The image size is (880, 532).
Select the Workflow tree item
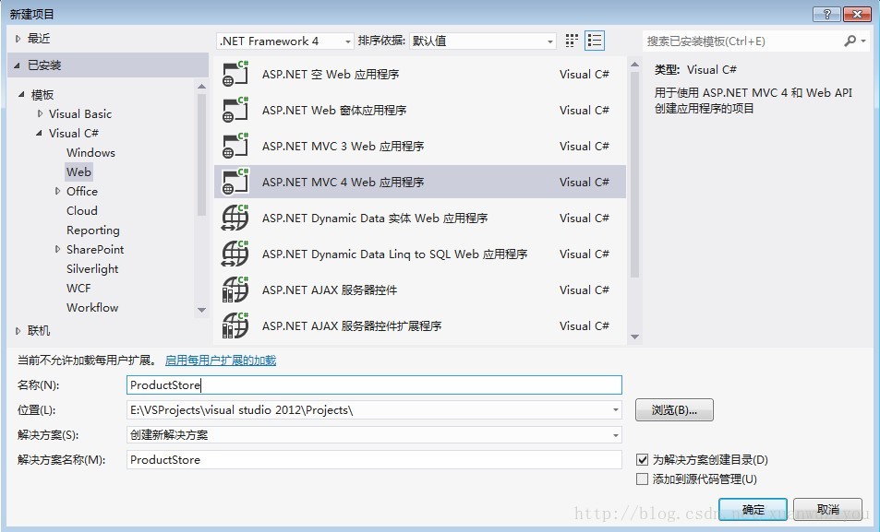[92, 308]
